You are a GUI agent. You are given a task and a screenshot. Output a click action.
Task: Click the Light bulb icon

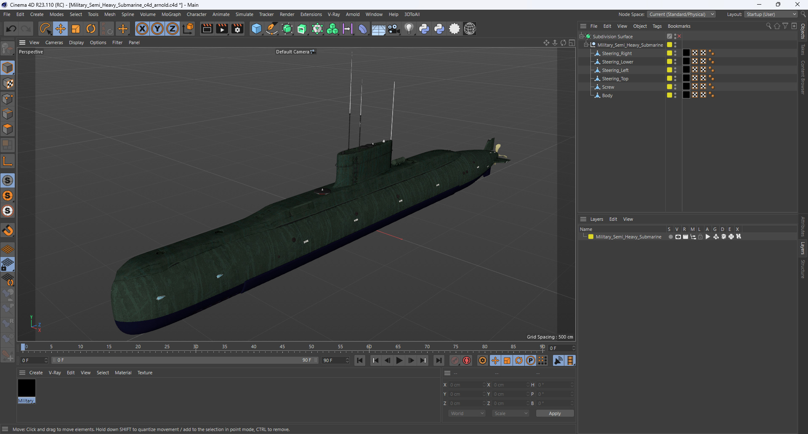coord(409,29)
